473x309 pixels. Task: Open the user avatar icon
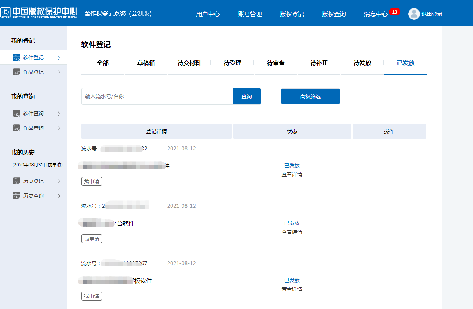(x=414, y=14)
